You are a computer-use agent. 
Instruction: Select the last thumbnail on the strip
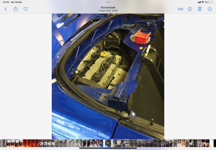click(x=214, y=143)
